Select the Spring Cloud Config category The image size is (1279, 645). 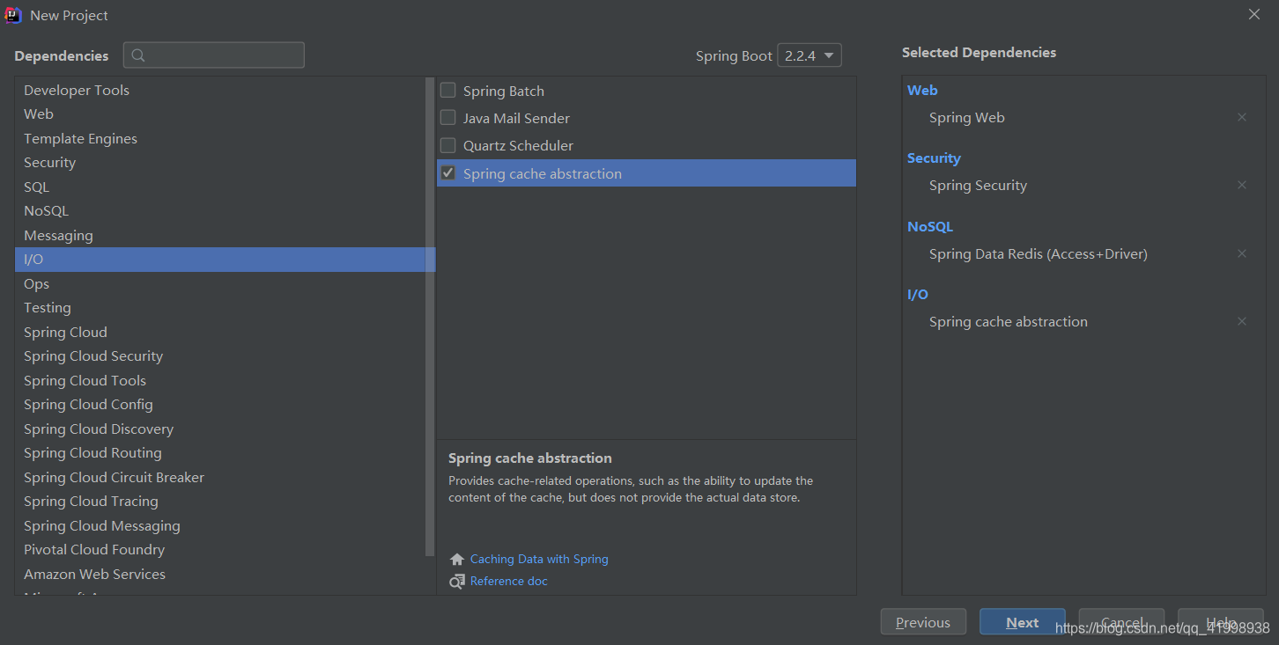tap(220, 404)
